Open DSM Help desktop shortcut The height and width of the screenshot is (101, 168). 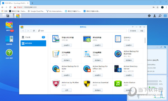pyautogui.click(x=9, y=53)
